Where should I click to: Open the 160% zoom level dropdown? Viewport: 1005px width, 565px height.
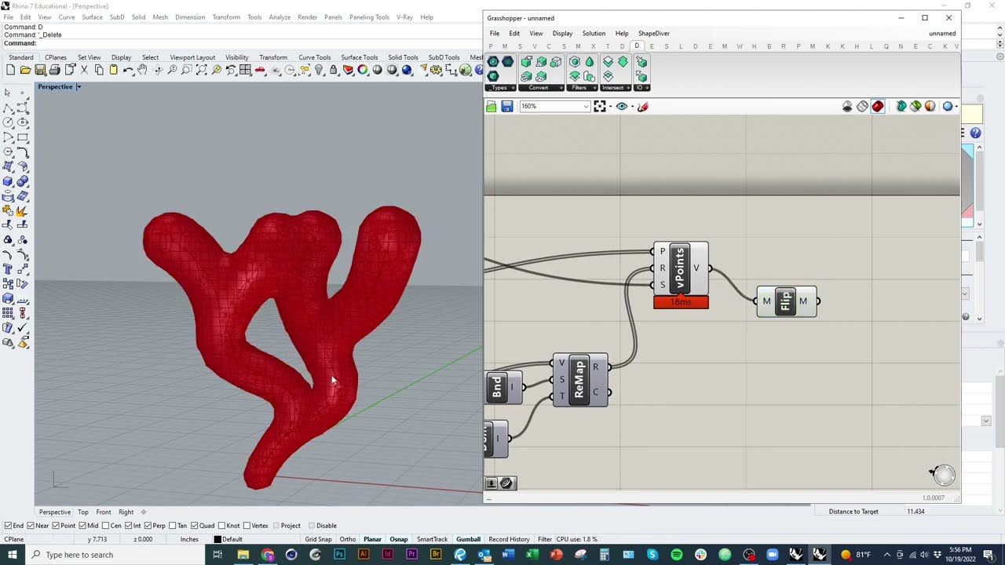point(554,106)
